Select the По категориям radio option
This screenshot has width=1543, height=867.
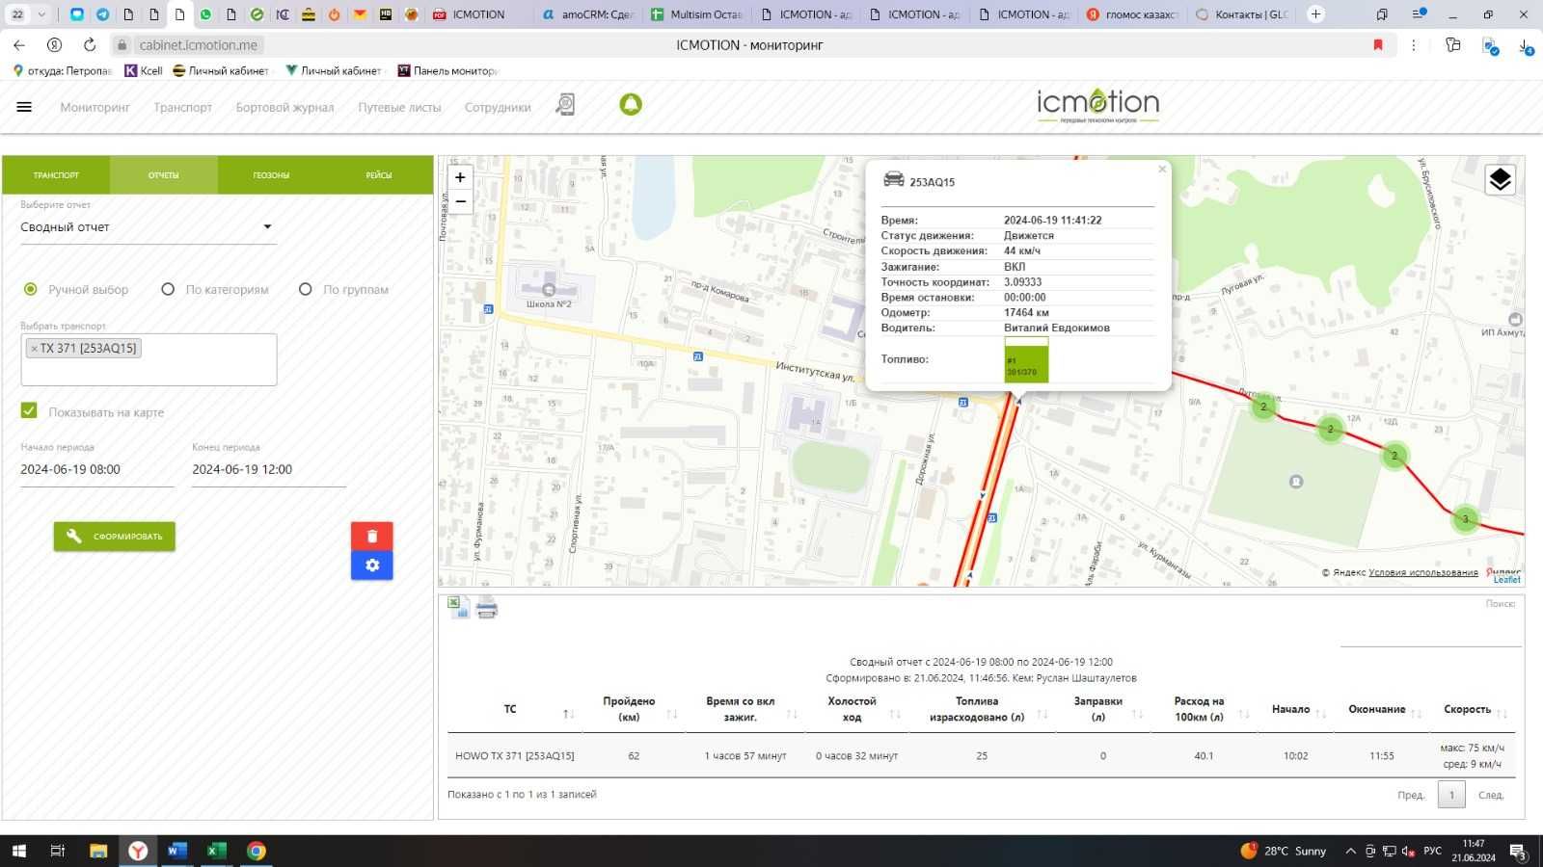(x=168, y=289)
